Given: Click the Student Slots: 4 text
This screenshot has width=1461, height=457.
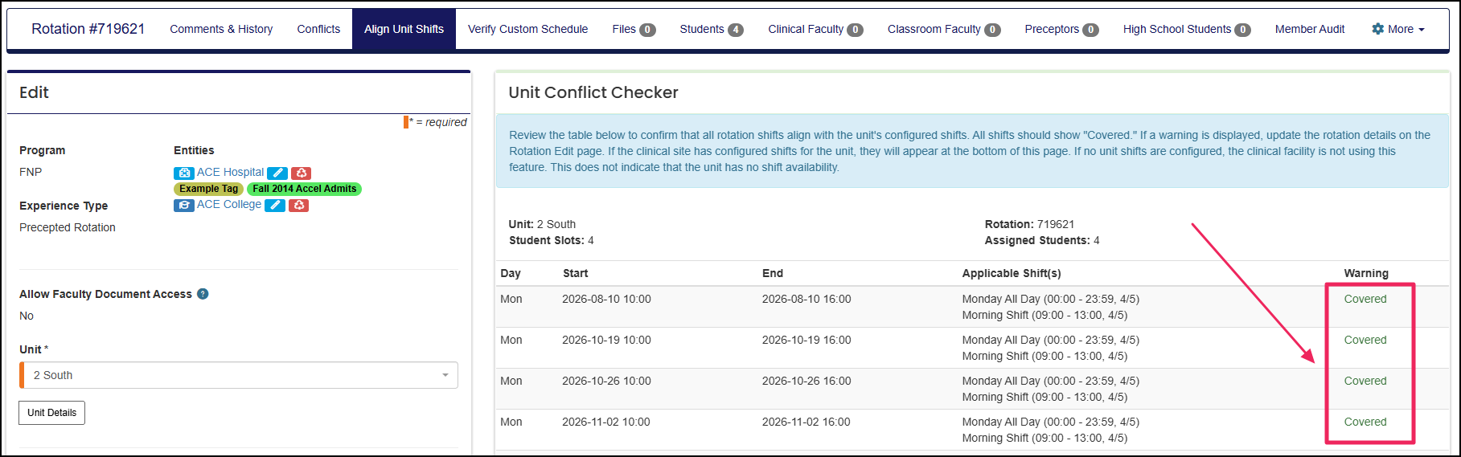Looking at the screenshot, I should click(x=552, y=240).
